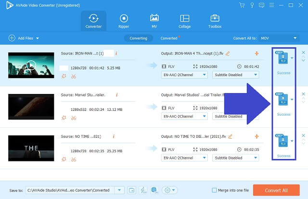Expand format arrow beside Marvel Studios FLV icon
308x199 pixels.
(x=292, y=99)
